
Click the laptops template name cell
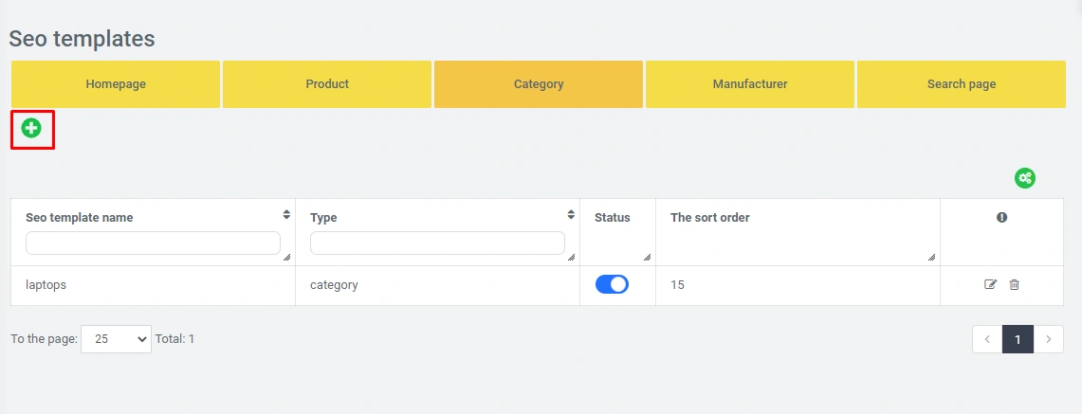point(46,285)
